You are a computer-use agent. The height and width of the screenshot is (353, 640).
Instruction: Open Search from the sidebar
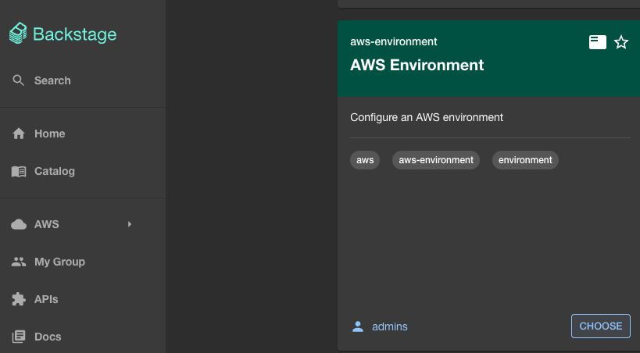(52, 80)
